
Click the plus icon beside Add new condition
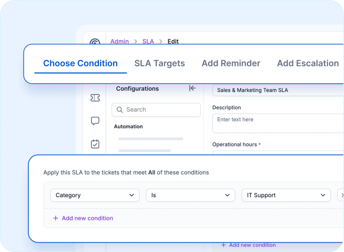55,218
